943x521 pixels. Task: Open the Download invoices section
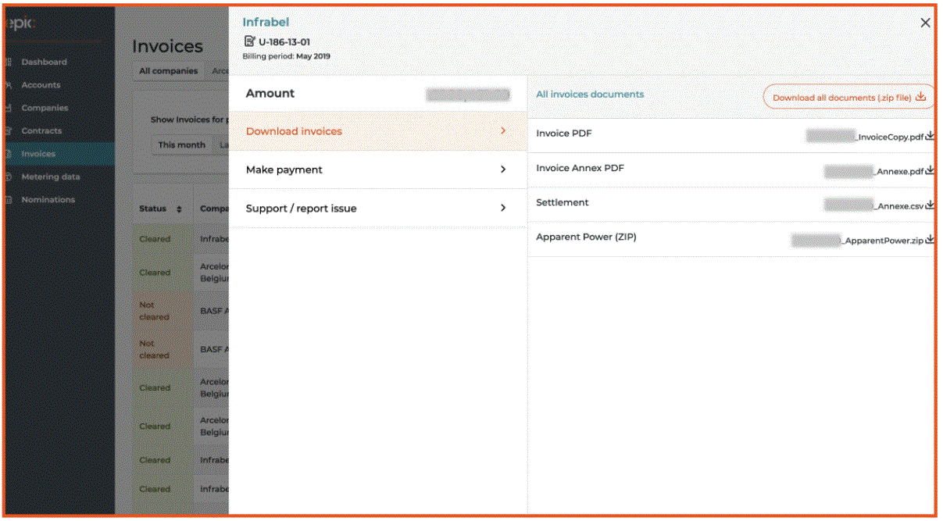tap(378, 131)
